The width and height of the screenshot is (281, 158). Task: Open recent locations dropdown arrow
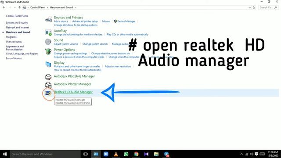click(14, 7)
